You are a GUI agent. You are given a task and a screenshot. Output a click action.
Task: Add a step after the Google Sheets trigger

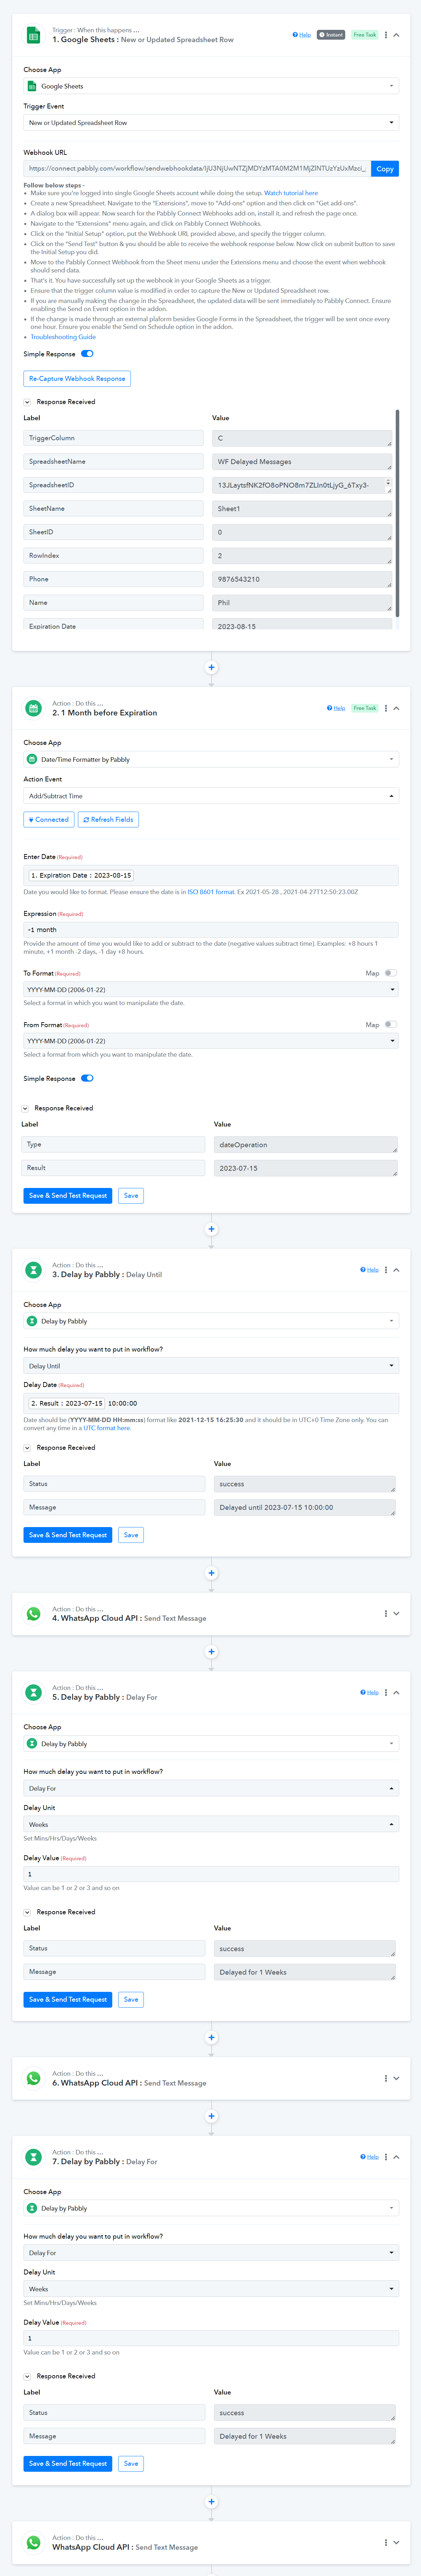pos(211,667)
